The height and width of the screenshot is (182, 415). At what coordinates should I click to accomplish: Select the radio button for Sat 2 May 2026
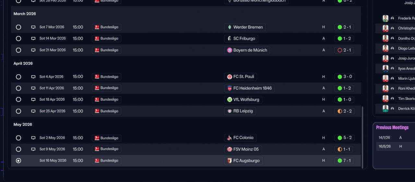pos(18,138)
